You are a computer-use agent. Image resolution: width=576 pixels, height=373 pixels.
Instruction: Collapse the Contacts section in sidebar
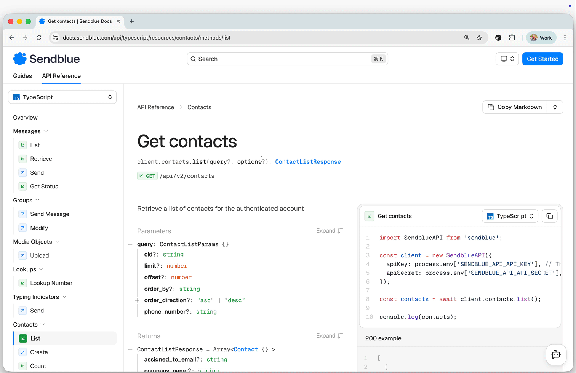pyautogui.click(x=43, y=325)
